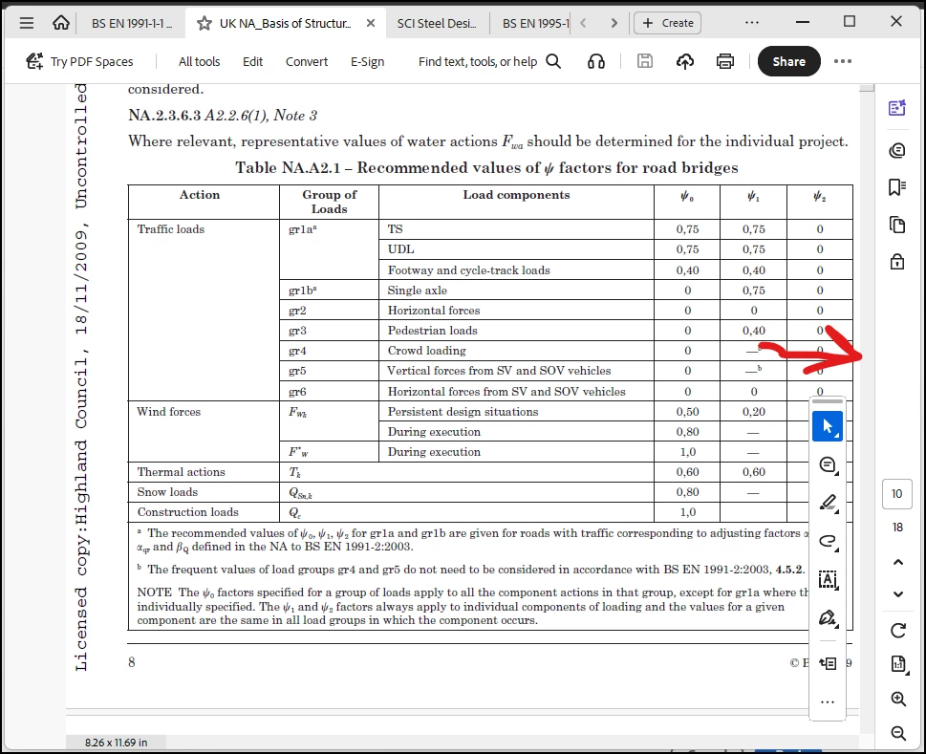
Task: Switch to the SCI Steel Desi tab
Action: pyautogui.click(x=437, y=23)
